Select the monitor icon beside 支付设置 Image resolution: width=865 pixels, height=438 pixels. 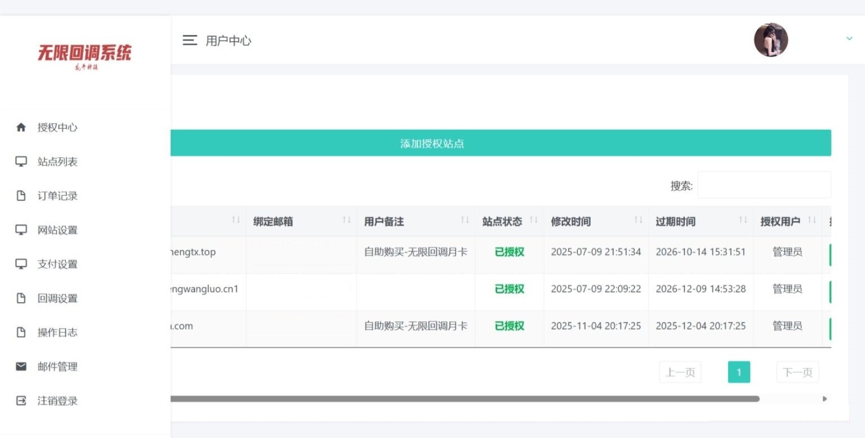(21, 263)
